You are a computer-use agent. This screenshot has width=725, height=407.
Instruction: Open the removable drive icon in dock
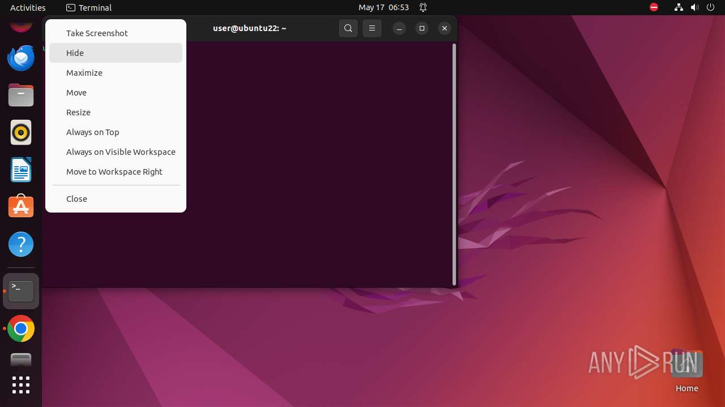coord(21,360)
